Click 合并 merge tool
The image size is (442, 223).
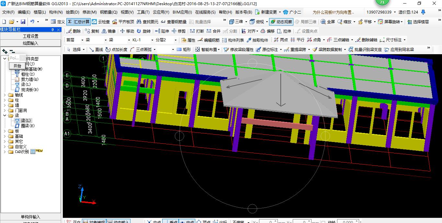213,31
